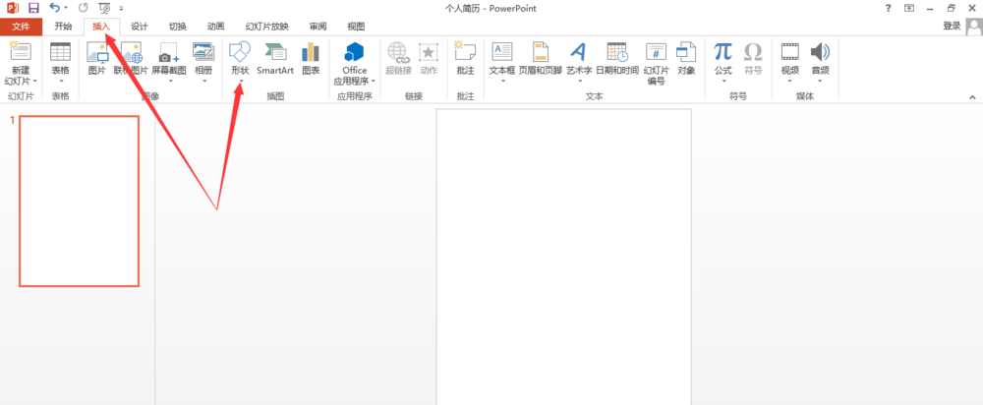Click the Action (动作) icon

coord(429,51)
